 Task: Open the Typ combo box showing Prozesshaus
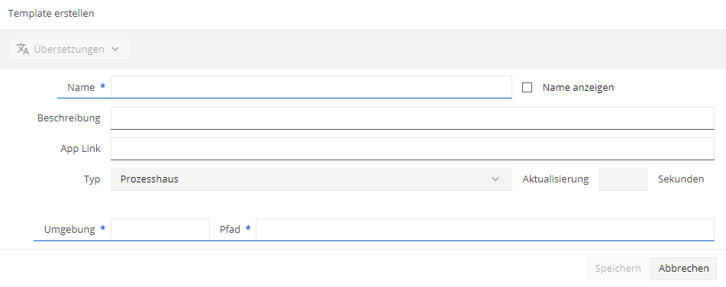pos(311,179)
